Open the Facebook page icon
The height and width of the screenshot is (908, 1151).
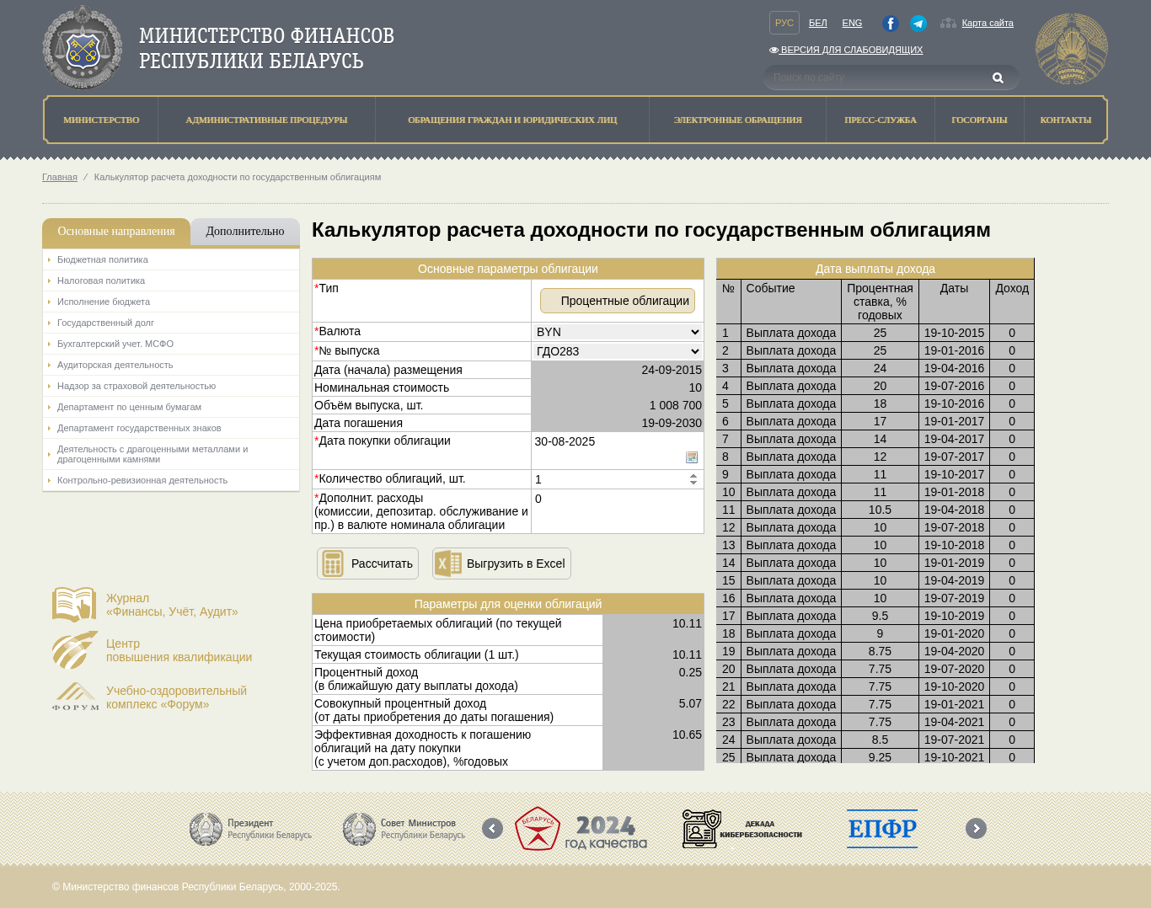pyautogui.click(x=891, y=24)
